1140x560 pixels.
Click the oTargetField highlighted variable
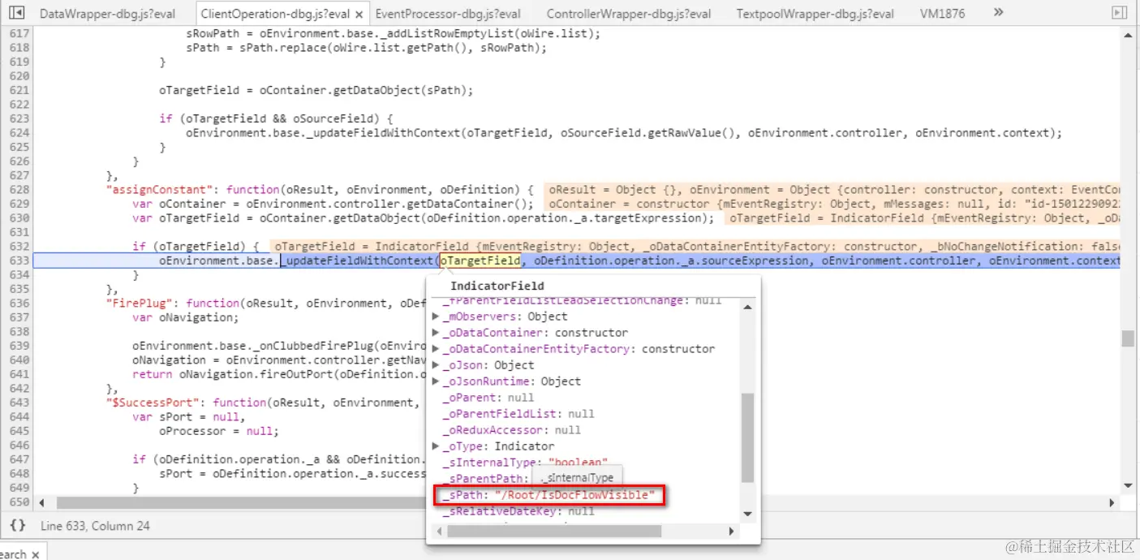[x=480, y=261]
